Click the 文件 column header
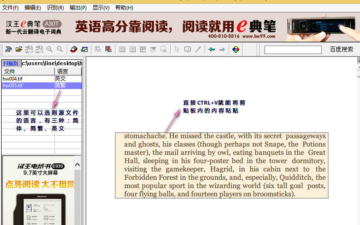The image size is (360, 225). coord(28,71)
